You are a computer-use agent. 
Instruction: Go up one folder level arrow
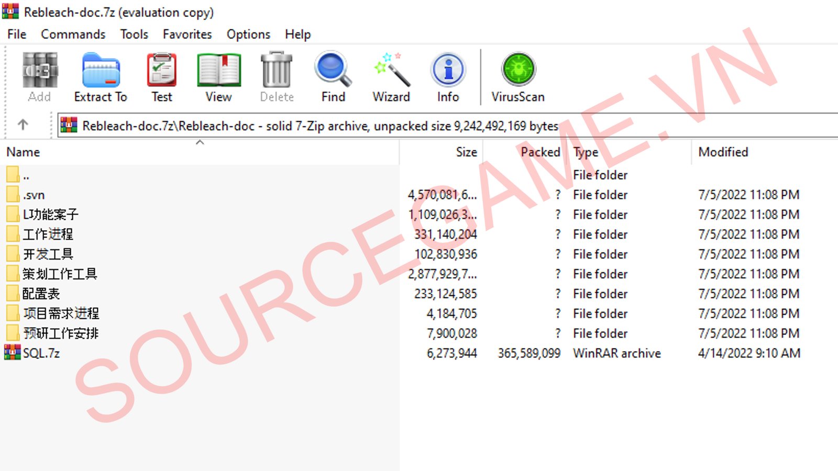click(23, 125)
